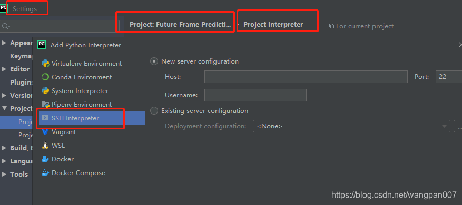Click the Port number field

[x=449, y=77]
